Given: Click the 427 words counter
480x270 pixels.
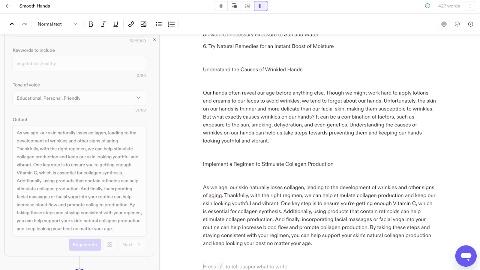Looking at the screenshot, I should click(x=449, y=6).
